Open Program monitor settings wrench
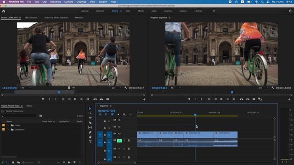Screen dimensions: 294x165 pos(273,88)
